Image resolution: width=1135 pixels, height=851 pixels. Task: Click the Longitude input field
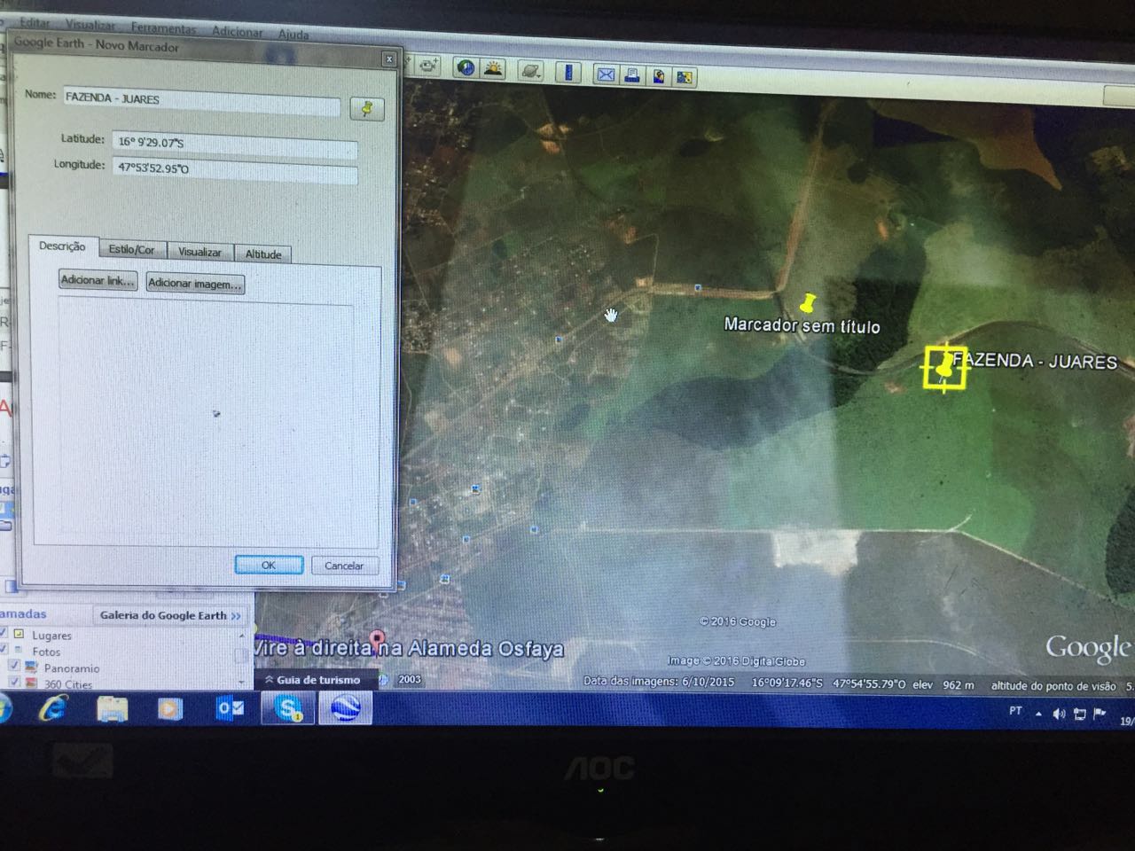point(235,170)
